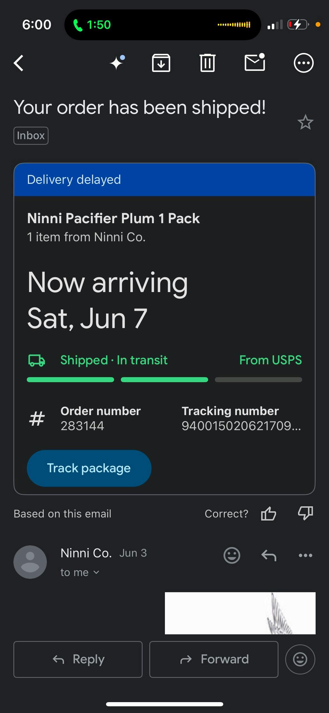329x713 pixels.
Task: Open the more options circle menu
Action: pos(304,63)
